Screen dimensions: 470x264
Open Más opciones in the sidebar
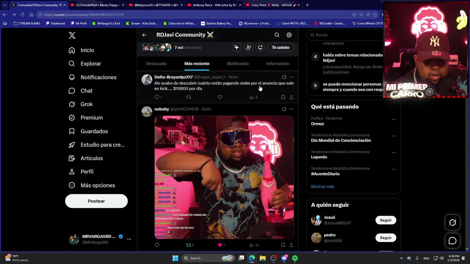[92, 186]
